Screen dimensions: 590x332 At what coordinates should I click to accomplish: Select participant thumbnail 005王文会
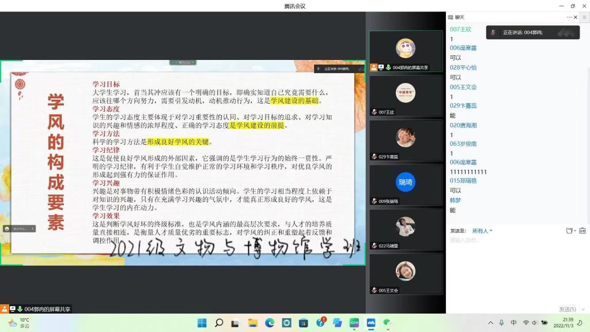click(406, 274)
